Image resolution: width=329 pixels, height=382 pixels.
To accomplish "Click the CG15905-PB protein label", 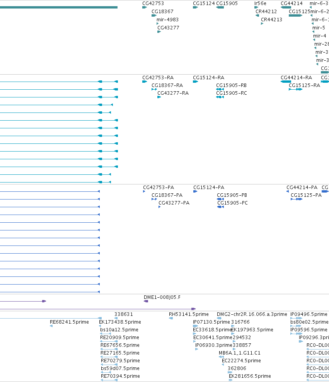I will pos(232,195).
